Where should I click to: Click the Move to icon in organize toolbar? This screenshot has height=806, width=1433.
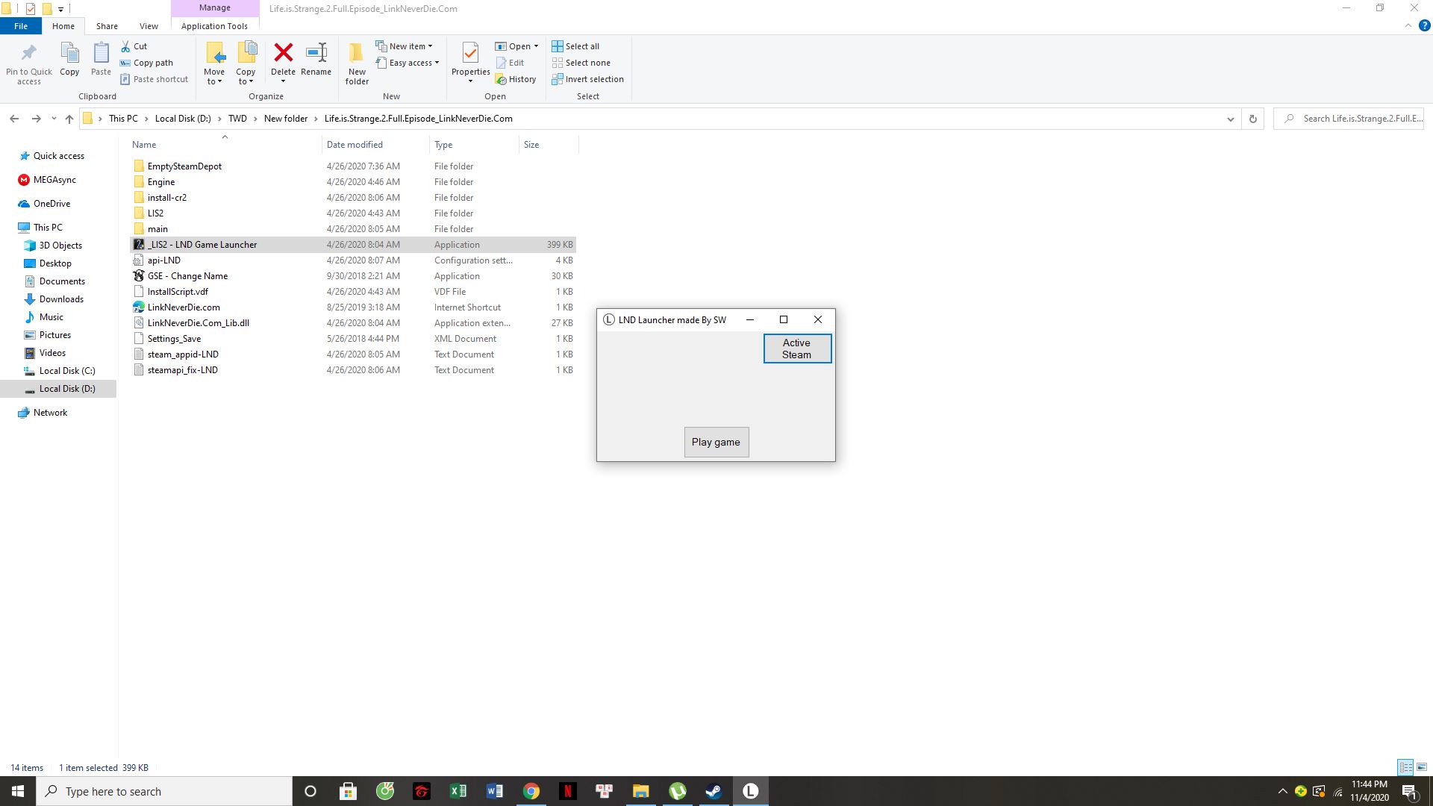point(213,61)
